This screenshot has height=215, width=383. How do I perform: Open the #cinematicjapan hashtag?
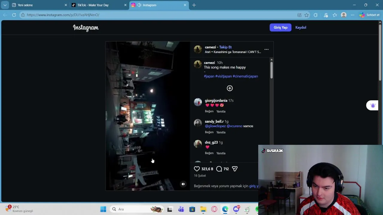pos(245,76)
